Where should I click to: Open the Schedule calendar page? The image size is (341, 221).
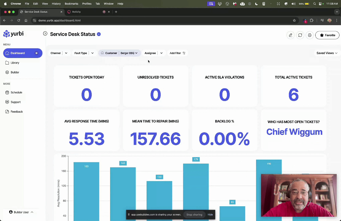[16, 92]
